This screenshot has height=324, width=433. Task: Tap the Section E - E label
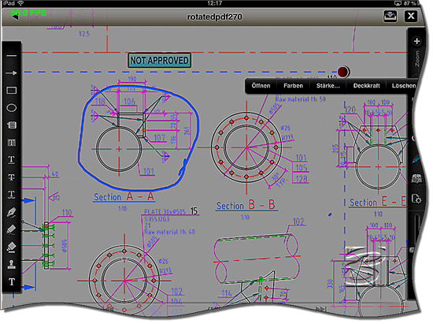[x=377, y=202]
